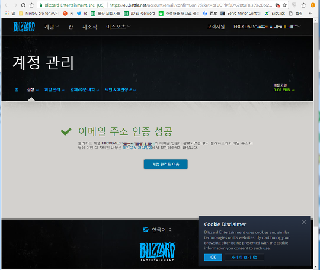The height and width of the screenshot is (270, 320).
Task: Open the ID & Password bookmark
Action: click(140, 14)
